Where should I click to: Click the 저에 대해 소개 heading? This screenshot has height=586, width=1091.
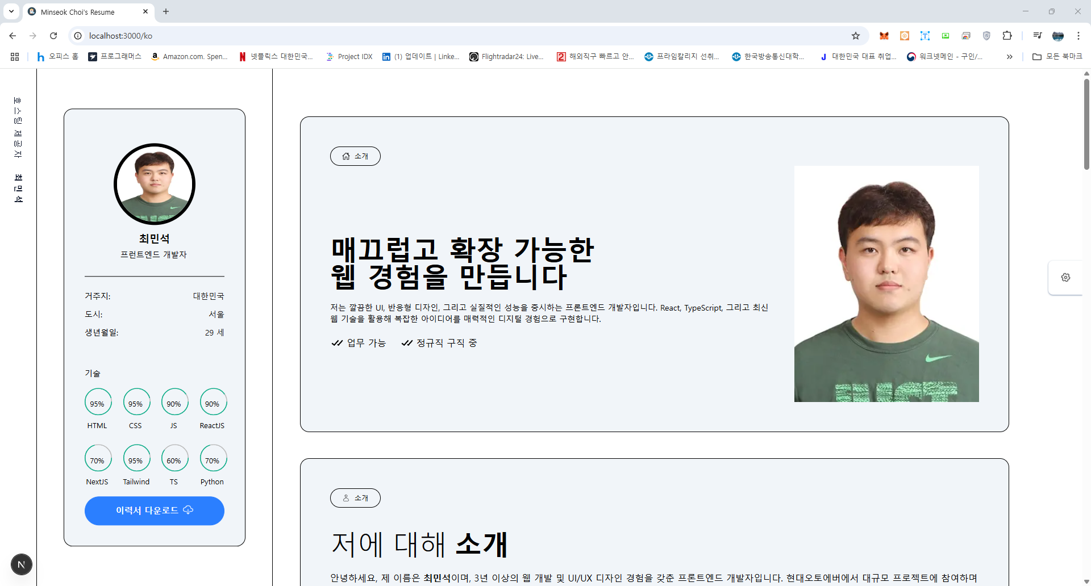[x=419, y=544]
